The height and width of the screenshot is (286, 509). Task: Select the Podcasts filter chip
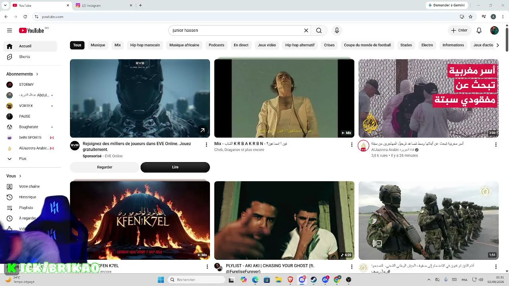216,45
